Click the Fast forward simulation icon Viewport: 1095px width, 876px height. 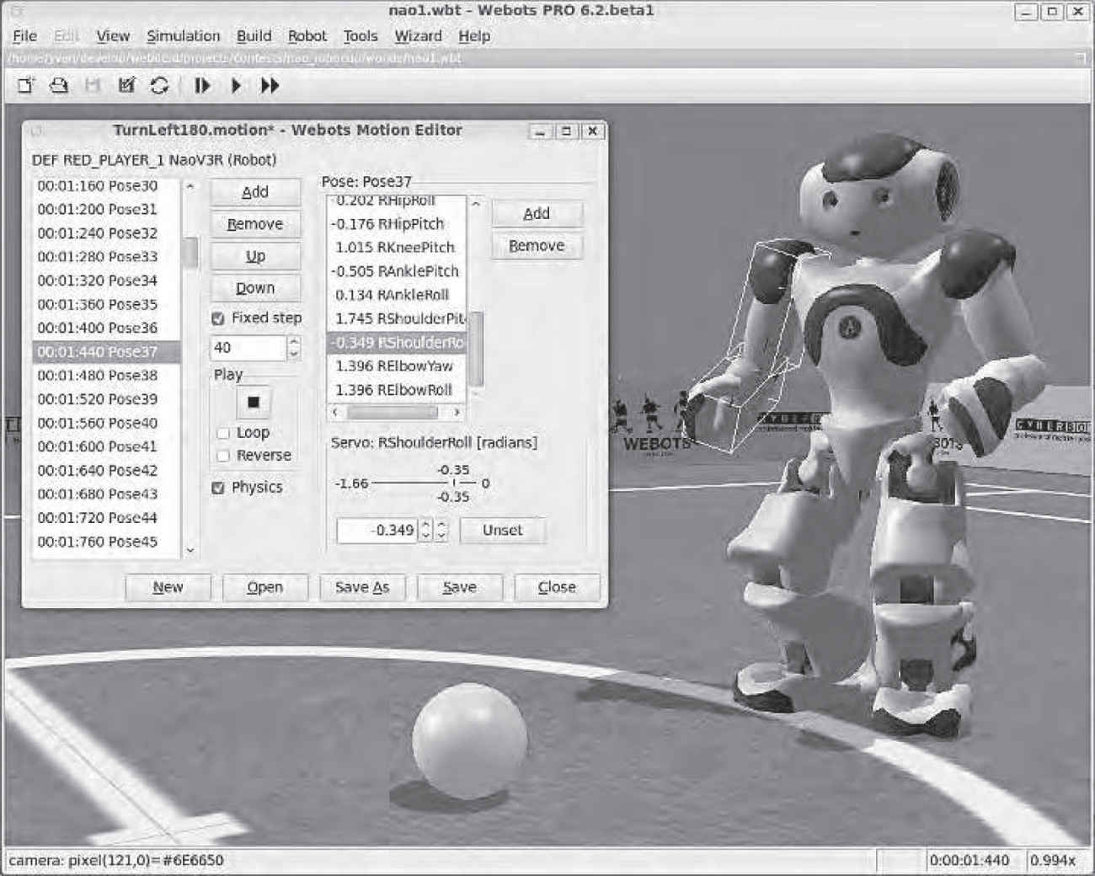[270, 85]
